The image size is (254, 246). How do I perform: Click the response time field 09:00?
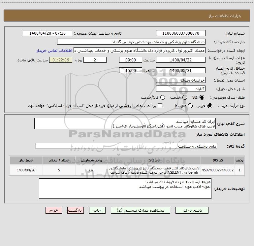point(131,60)
